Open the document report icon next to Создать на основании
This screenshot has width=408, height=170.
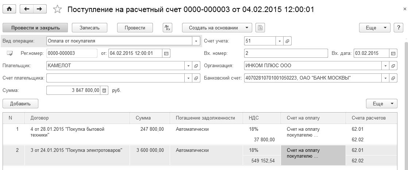coord(260,28)
